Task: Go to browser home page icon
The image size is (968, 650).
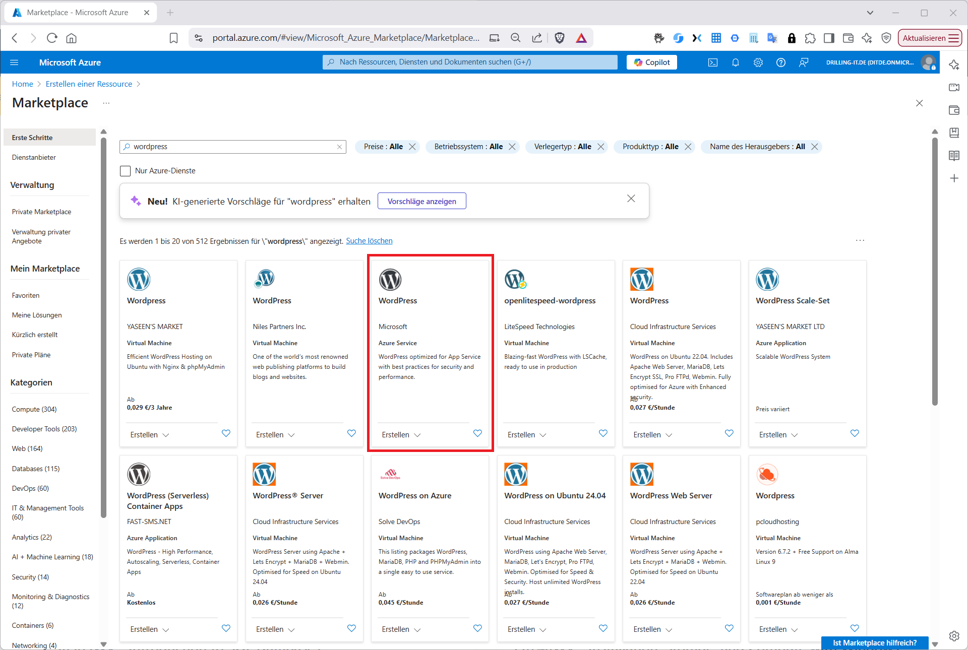Action: pos(72,38)
